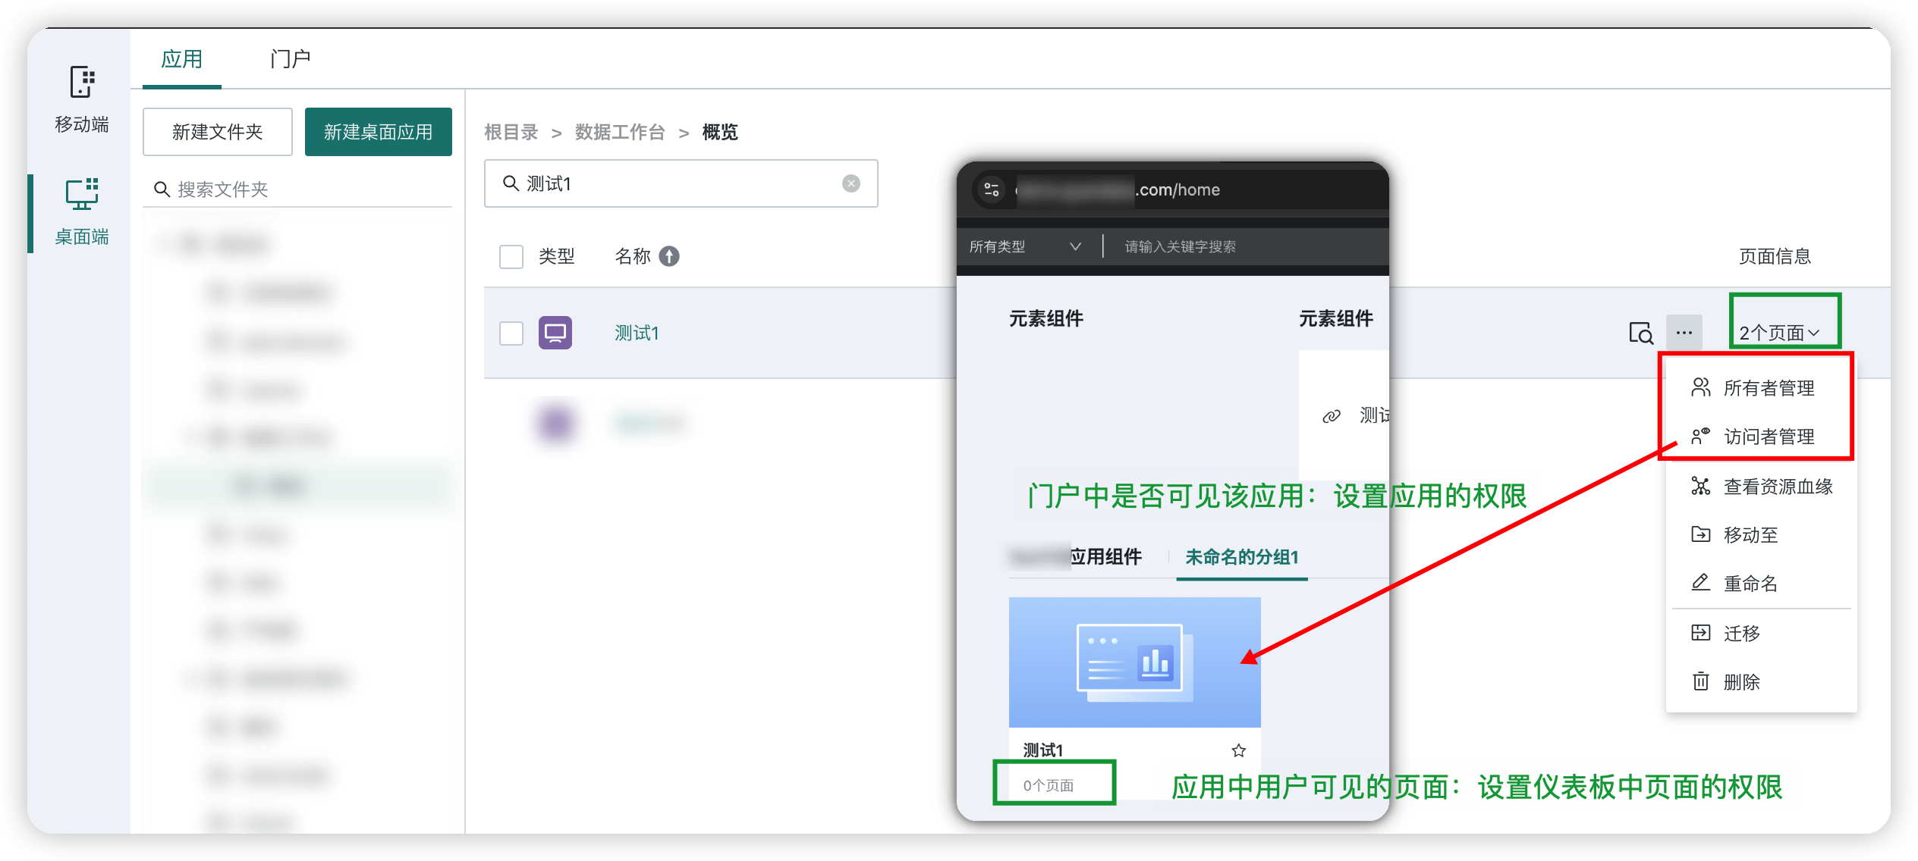Clear the 测试1 search field

tap(851, 183)
